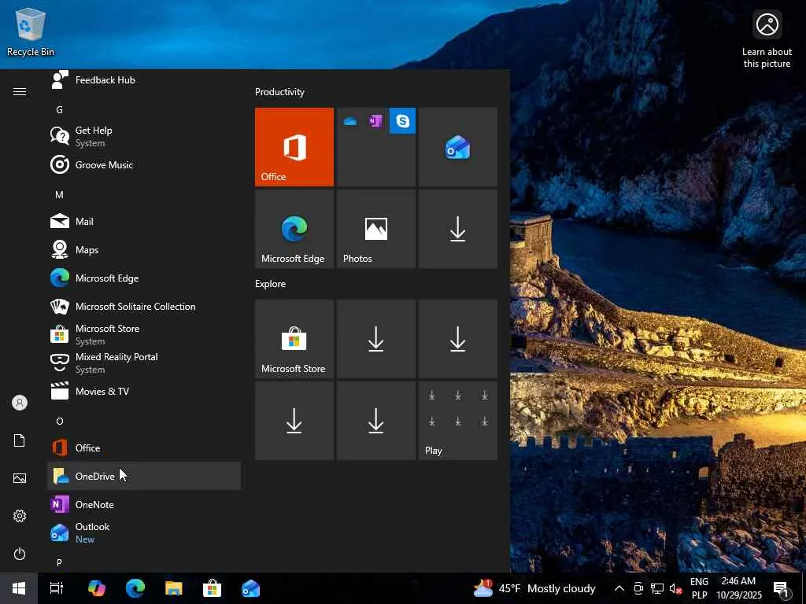Open the Photos tile
The height and width of the screenshot is (604, 806).
(x=376, y=229)
